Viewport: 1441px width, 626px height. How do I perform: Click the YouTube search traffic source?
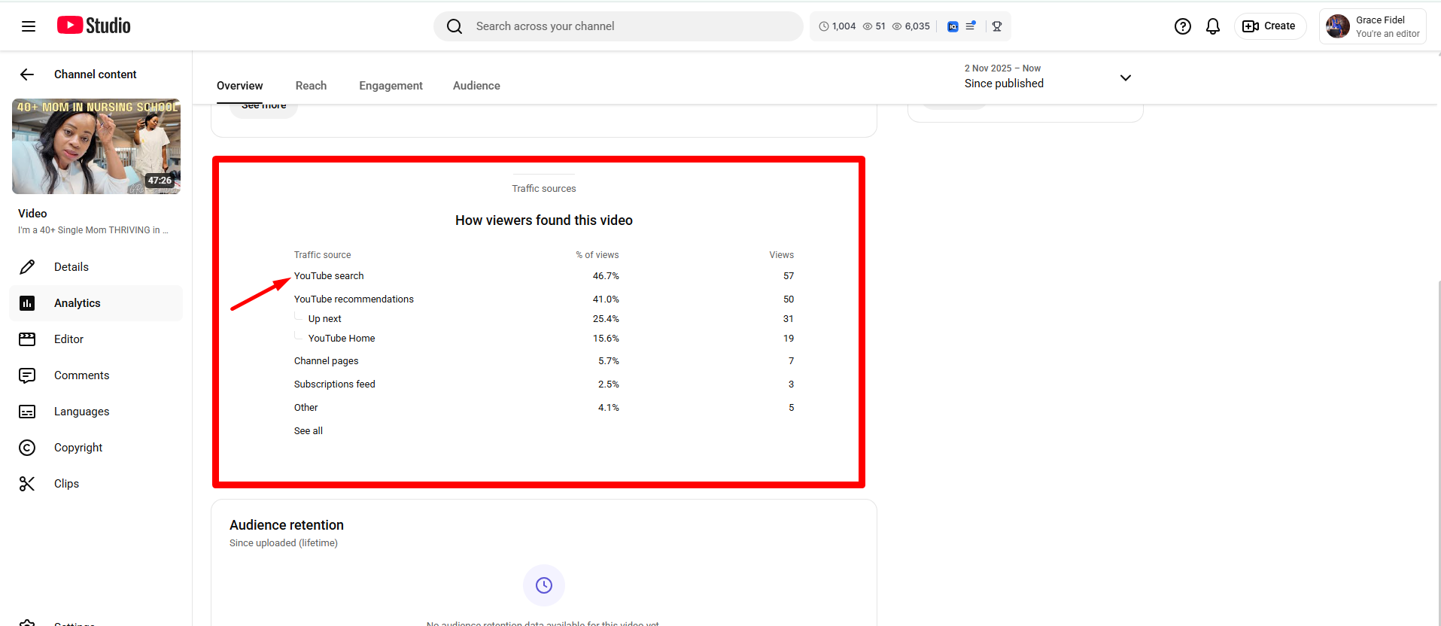tap(329, 276)
